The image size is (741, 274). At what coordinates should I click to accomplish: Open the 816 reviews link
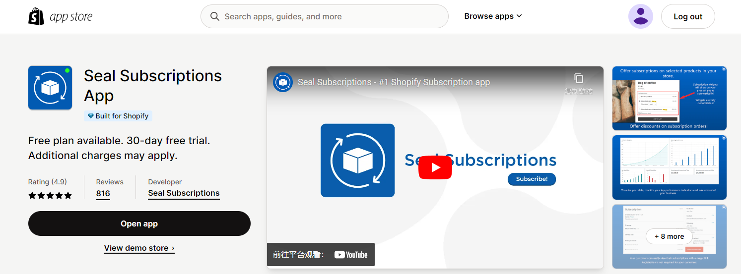[x=103, y=193]
